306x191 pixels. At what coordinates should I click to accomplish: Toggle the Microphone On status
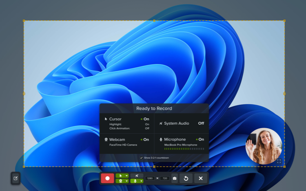[x=201, y=139]
